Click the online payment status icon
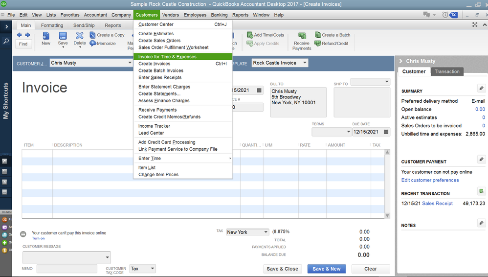 [x=23, y=234]
